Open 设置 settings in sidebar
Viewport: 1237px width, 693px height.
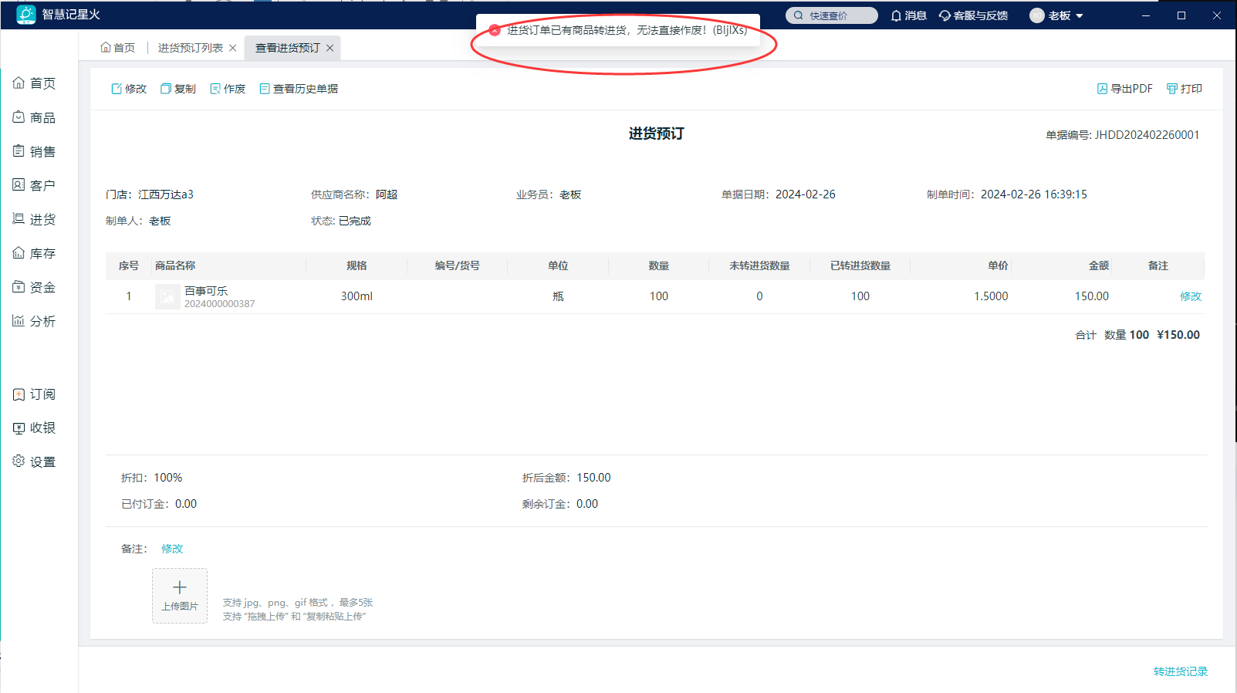point(35,461)
